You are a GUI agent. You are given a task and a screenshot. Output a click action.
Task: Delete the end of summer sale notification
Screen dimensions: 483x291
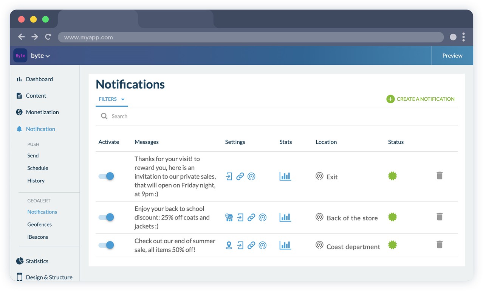439,244
